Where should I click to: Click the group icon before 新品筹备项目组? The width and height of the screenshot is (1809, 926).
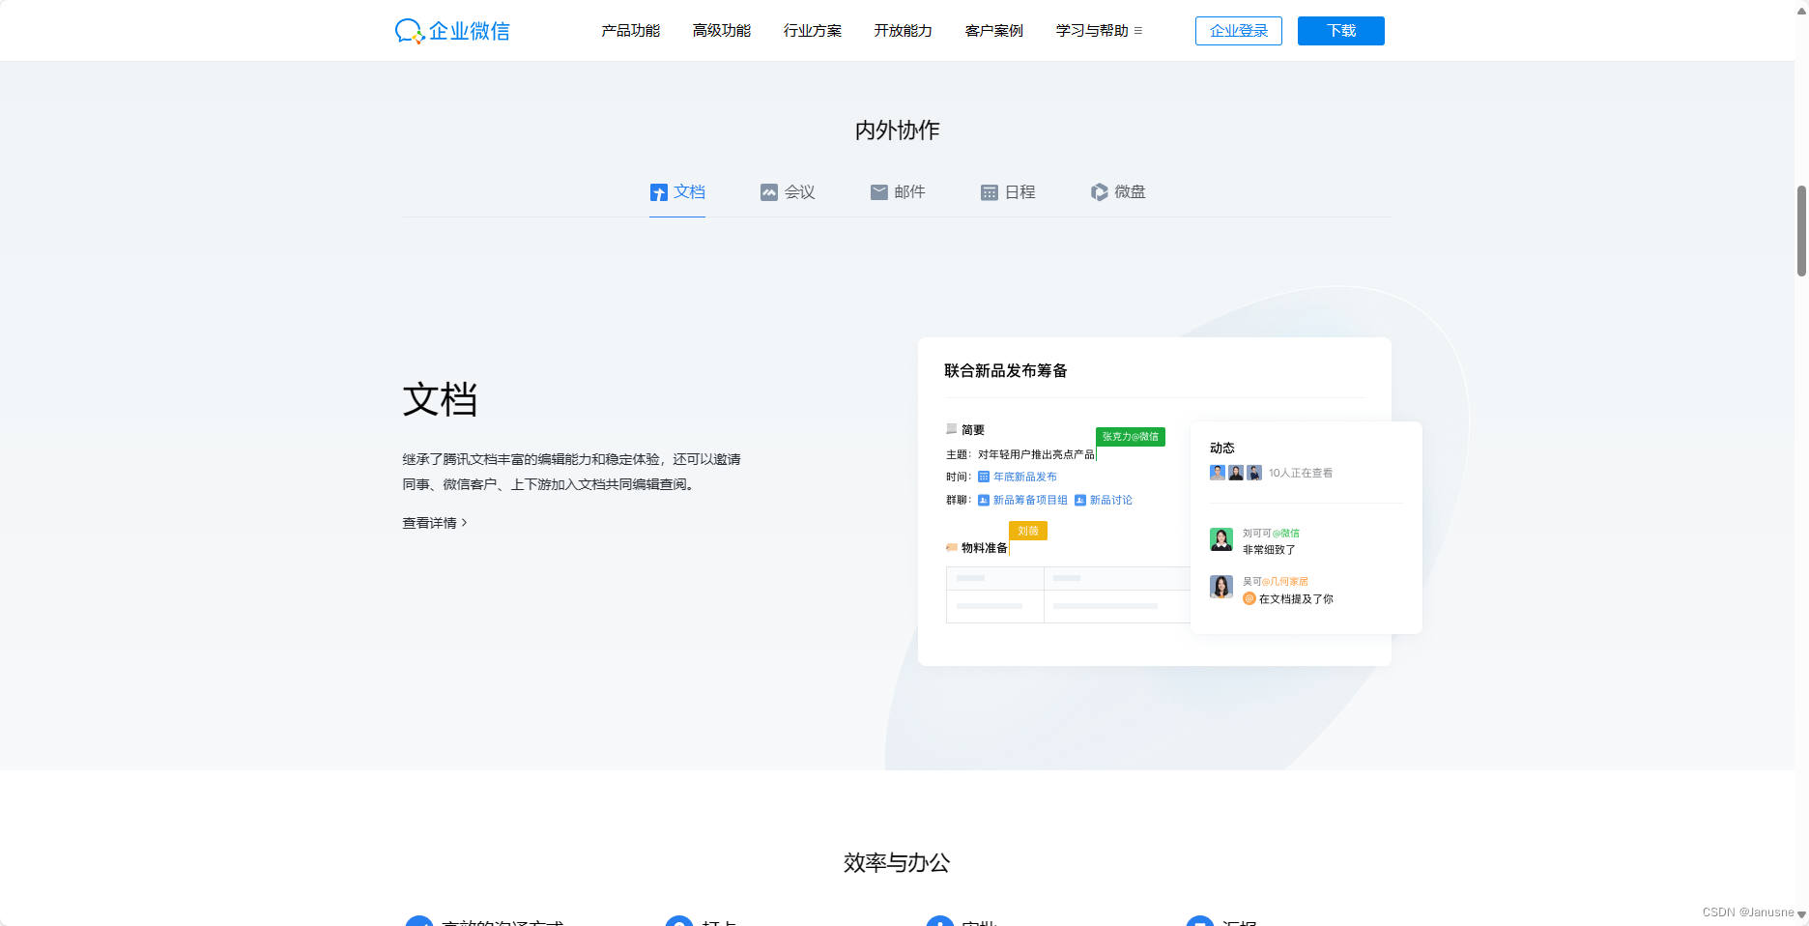tap(984, 500)
